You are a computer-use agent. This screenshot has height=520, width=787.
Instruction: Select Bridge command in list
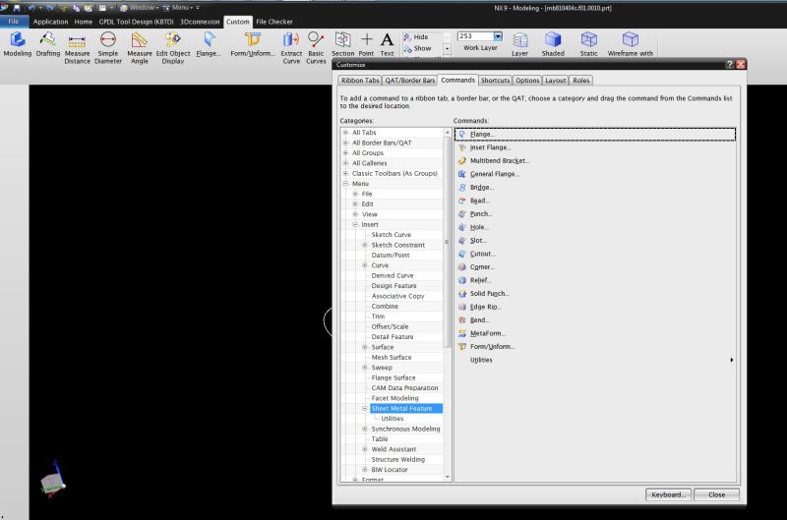pos(476,187)
